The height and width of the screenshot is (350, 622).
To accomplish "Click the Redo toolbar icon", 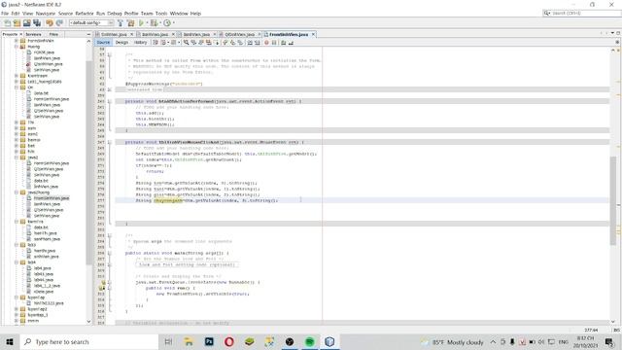I will coord(59,23).
